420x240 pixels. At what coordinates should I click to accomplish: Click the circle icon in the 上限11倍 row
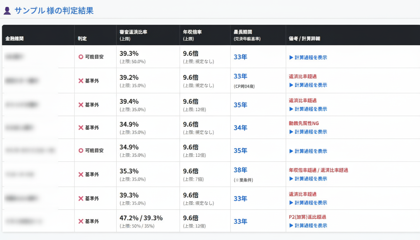pyautogui.click(x=81, y=151)
